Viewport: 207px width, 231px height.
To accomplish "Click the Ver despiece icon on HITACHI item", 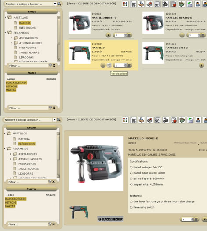I will tap(109, 65).
